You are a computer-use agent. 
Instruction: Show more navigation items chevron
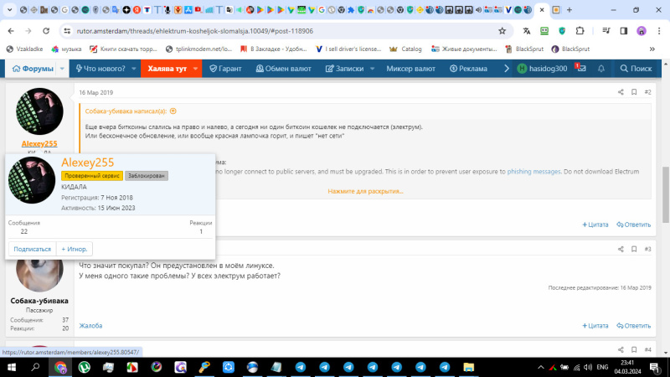pyautogui.click(x=507, y=69)
